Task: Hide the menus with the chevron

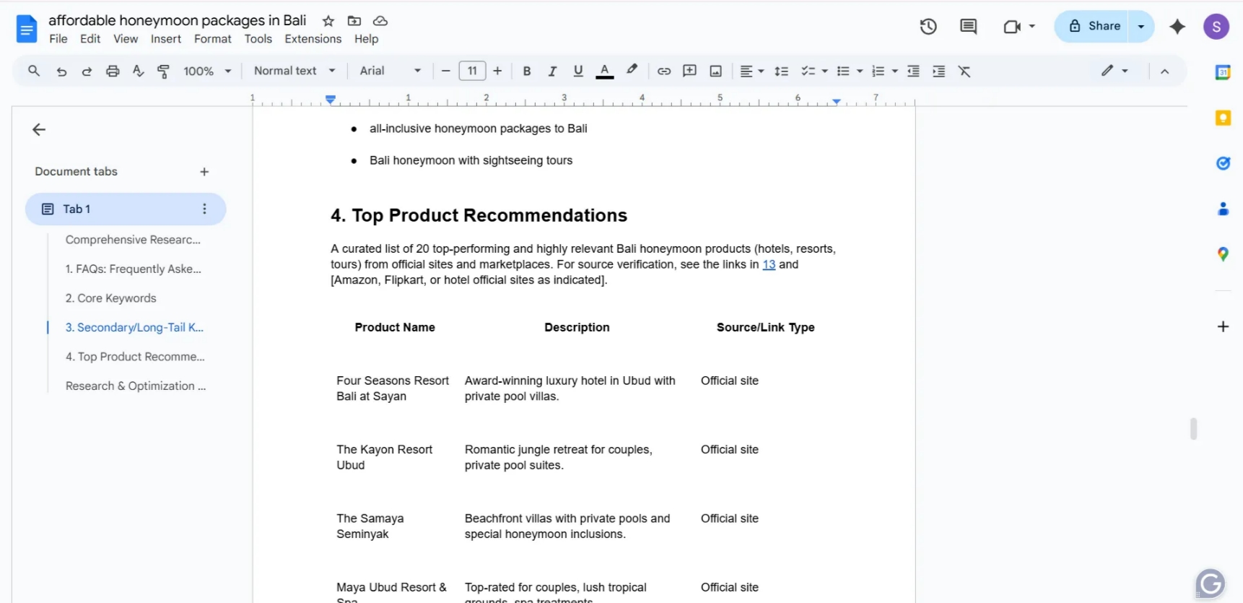Action: click(x=1164, y=71)
